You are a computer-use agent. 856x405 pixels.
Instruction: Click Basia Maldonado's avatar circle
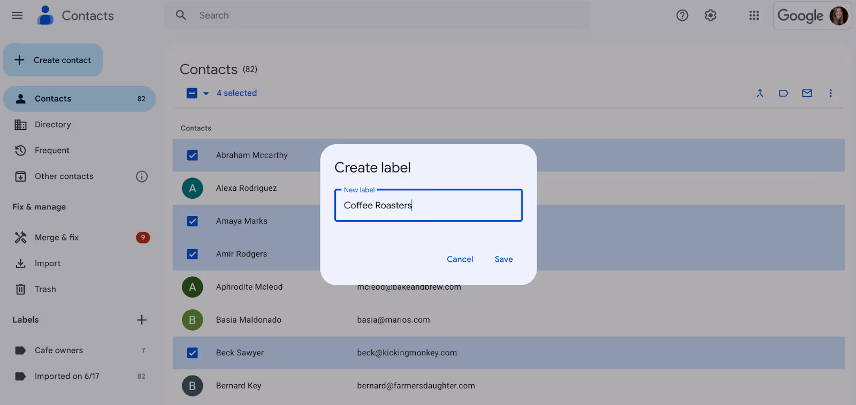(x=193, y=320)
